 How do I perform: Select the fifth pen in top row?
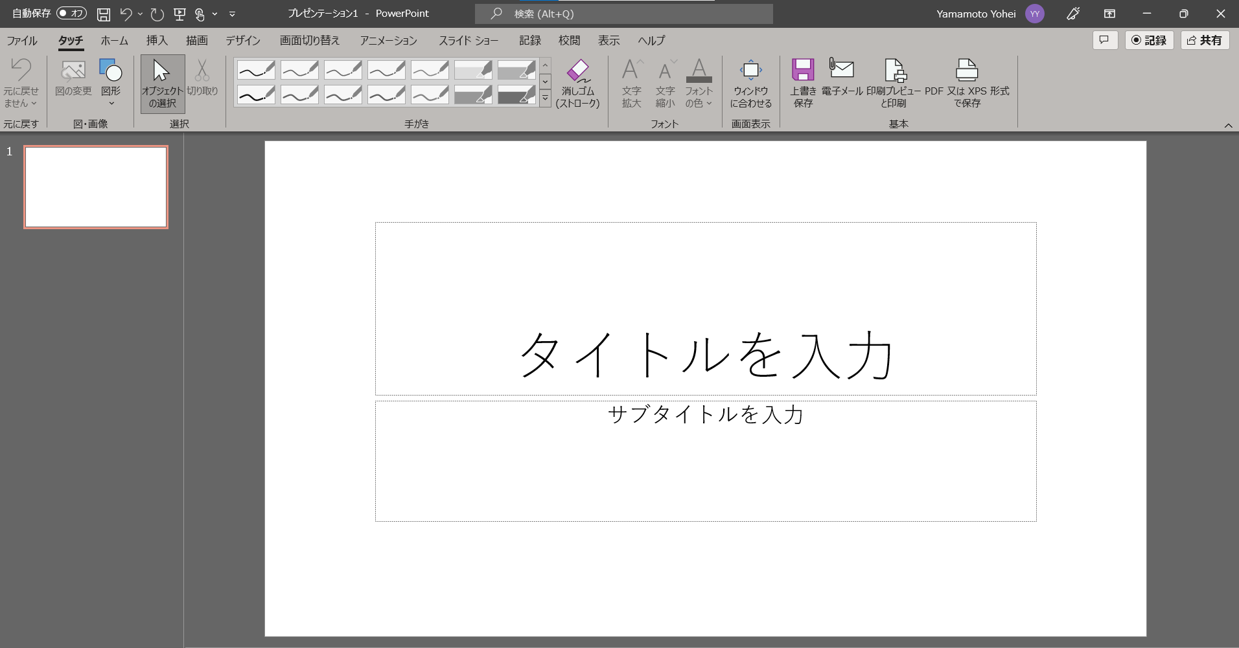click(430, 69)
